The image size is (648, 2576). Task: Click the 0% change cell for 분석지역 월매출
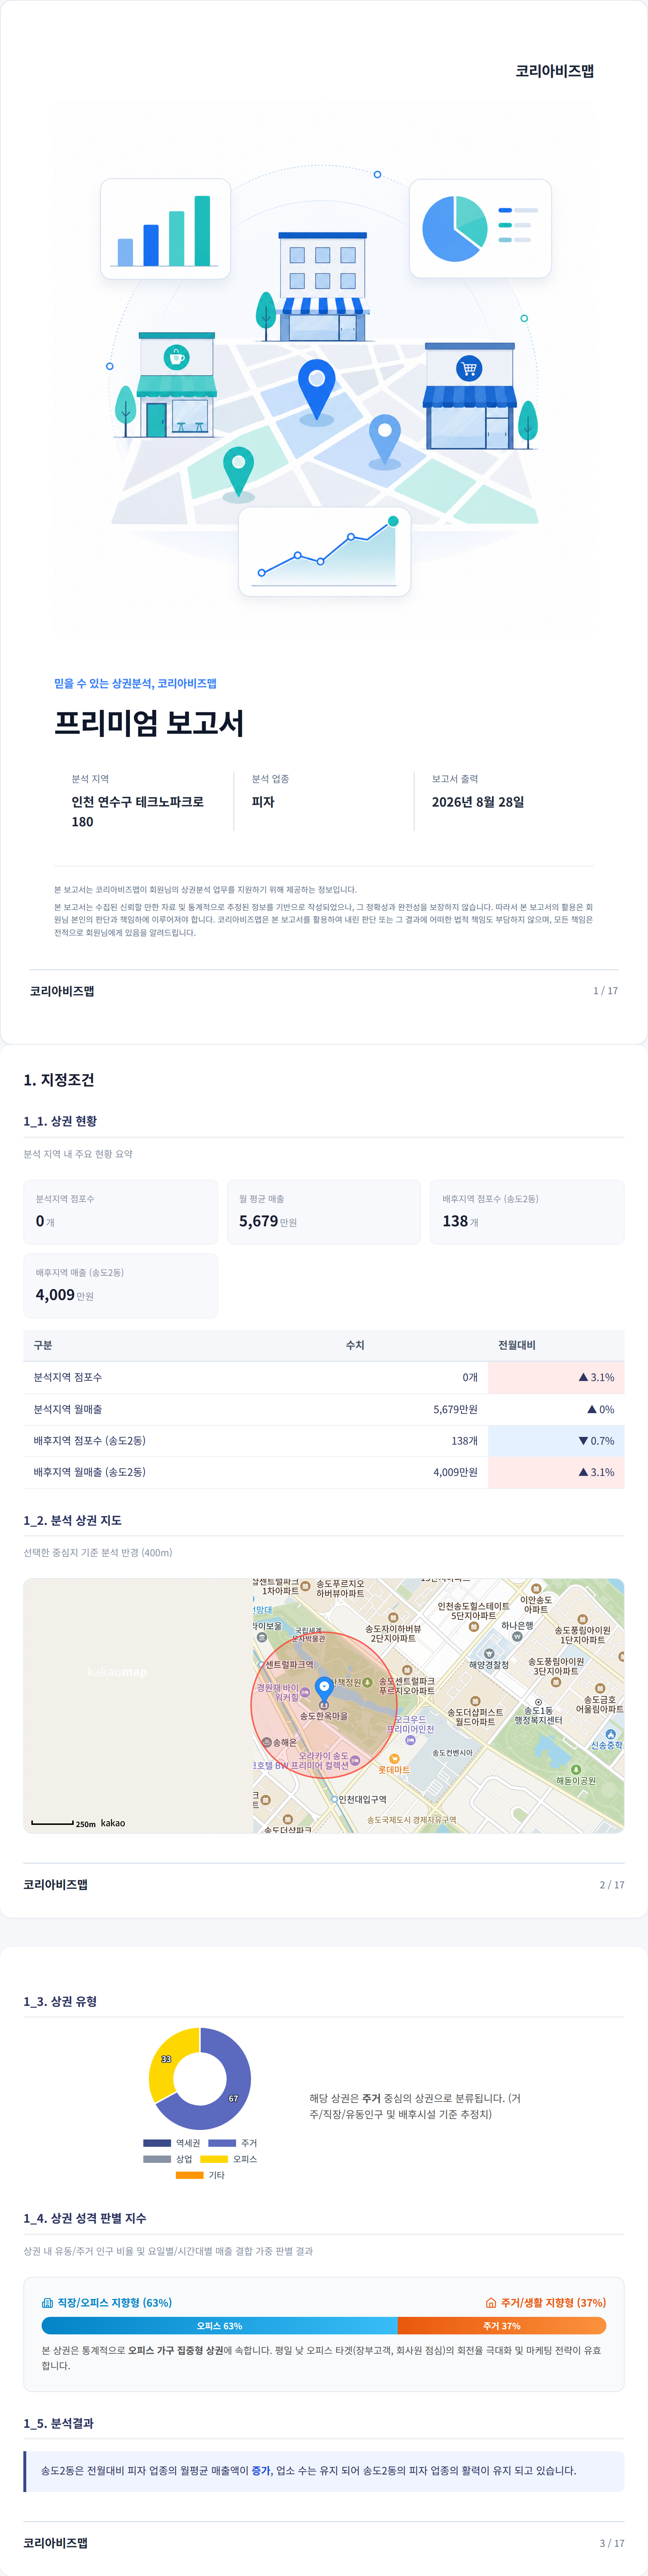click(556, 1409)
